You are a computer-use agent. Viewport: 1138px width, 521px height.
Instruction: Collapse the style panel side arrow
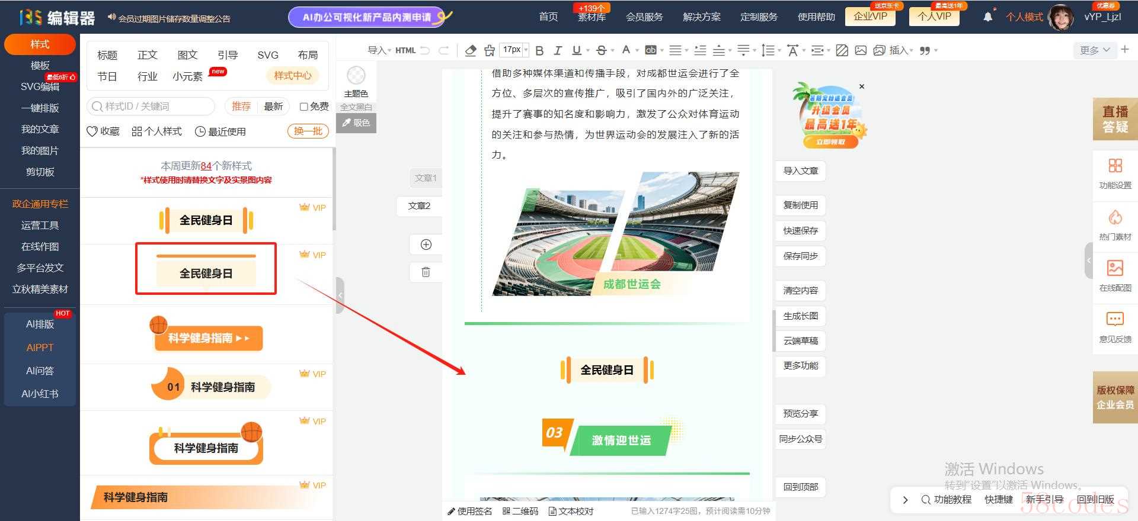coord(340,295)
